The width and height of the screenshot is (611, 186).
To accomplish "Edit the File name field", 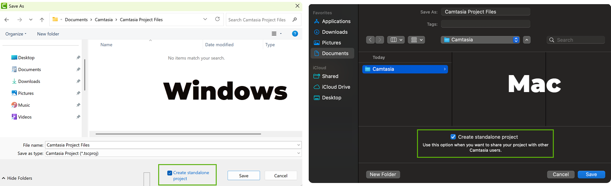I will 173,145.
